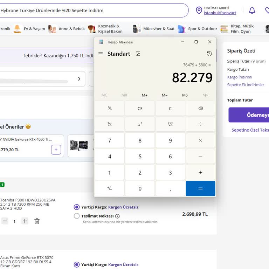Screen dimensions: 269x269
Task: Click digit 6 on calculator
Action: tap(170, 156)
